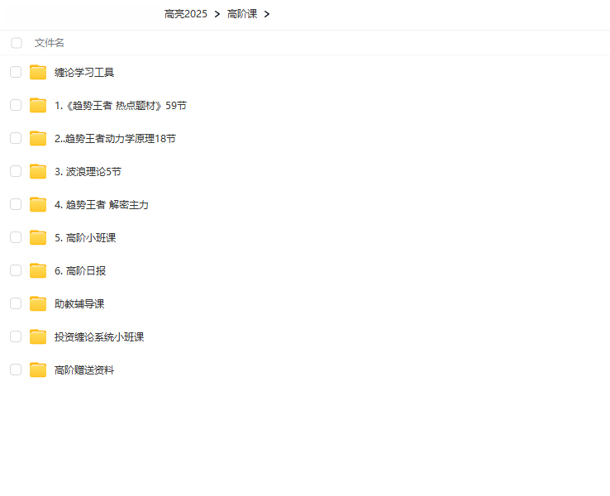Go to 高亮2025 in breadcrumb path
Screen dimensions: 610x496
[x=186, y=14]
